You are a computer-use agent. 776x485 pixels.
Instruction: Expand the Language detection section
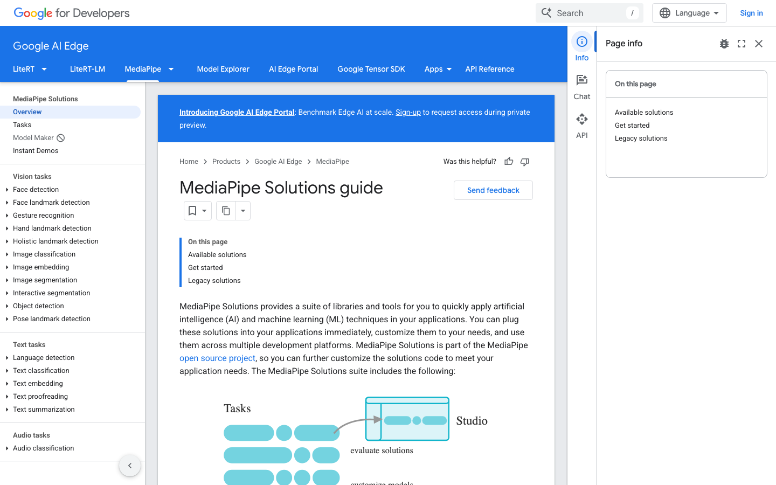tap(7, 358)
